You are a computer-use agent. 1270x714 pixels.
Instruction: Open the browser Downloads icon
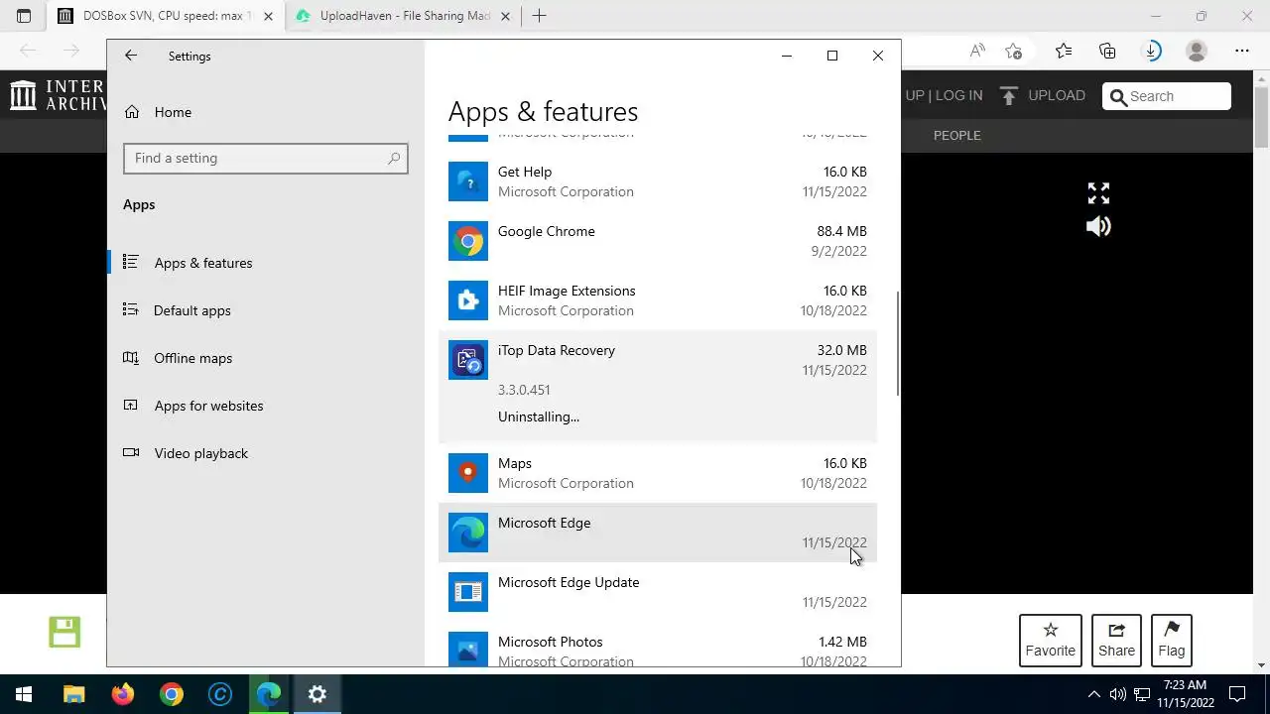click(1152, 51)
